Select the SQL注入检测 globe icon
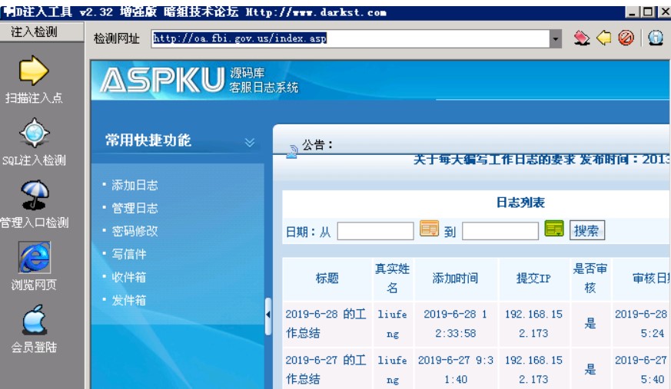The height and width of the screenshot is (389, 671). tap(35, 134)
